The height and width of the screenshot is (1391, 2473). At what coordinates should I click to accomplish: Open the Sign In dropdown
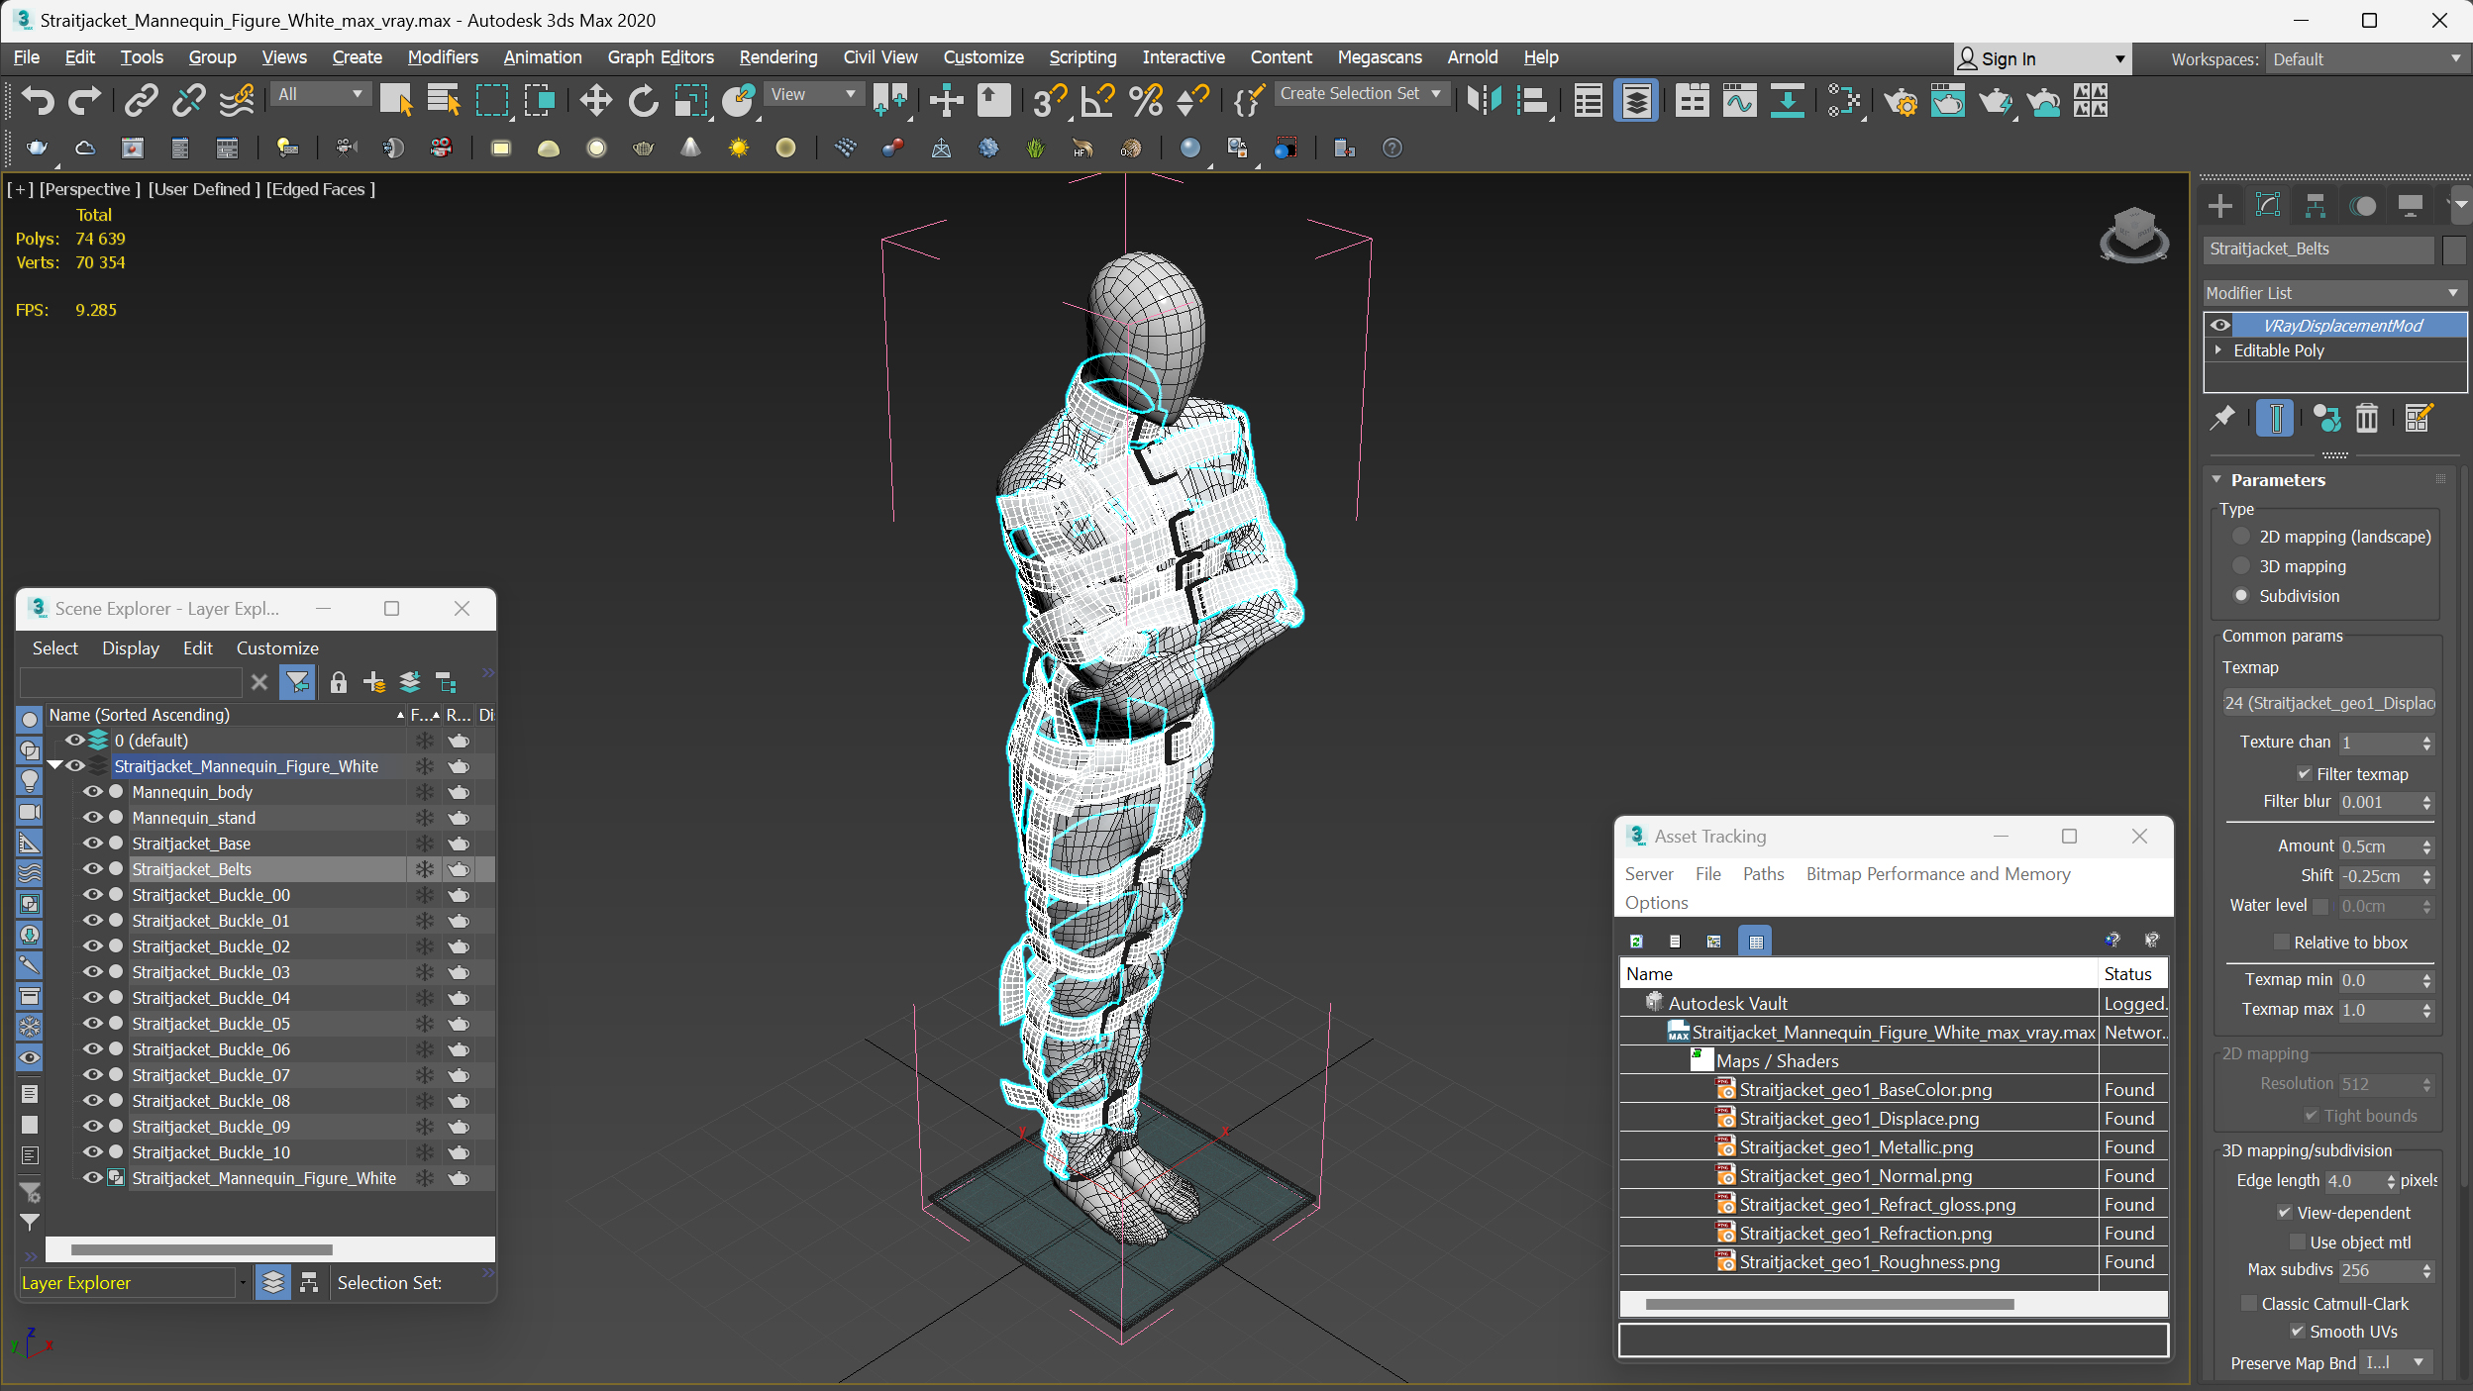coord(2040,58)
